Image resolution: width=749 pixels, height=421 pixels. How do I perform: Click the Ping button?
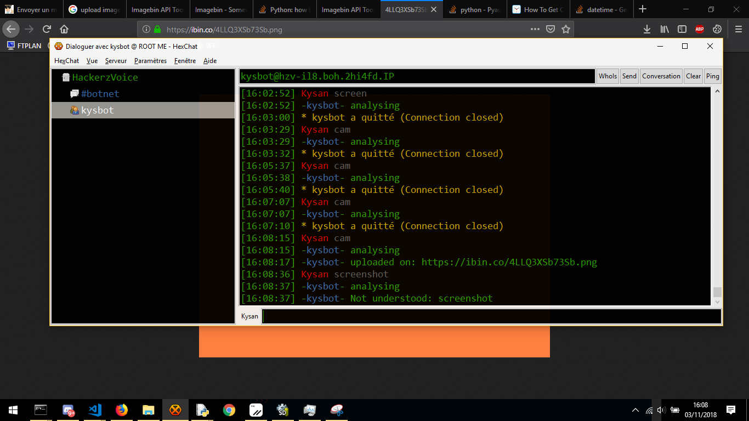tap(713, 76)
